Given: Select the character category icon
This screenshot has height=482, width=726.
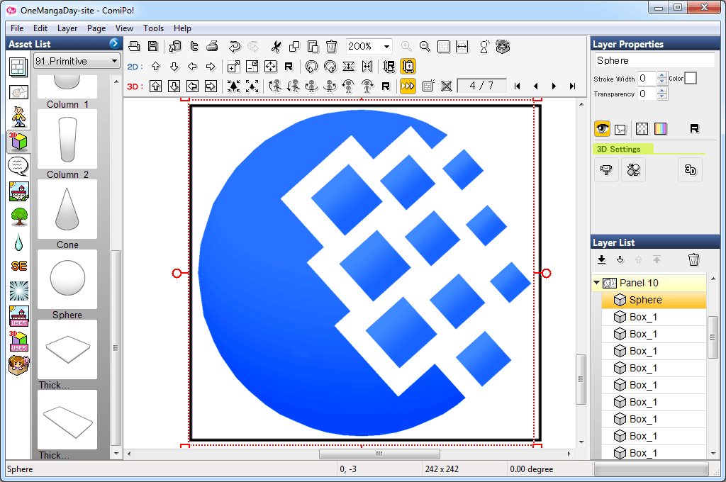Looking at the screenshot, I should point(18,117).
